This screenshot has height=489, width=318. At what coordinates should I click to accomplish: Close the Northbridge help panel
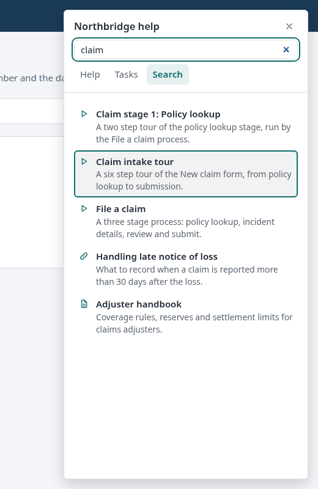(289, 26)
